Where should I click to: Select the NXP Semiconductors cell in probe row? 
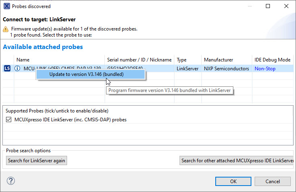(226, 69)
